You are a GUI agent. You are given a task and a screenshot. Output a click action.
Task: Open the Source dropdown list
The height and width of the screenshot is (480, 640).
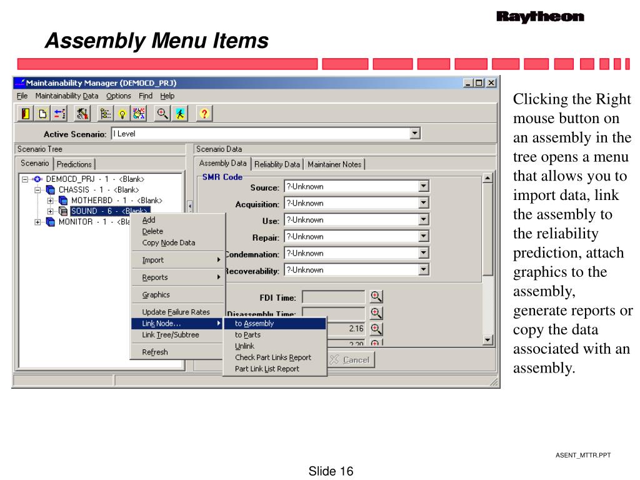tap(424, 186)
